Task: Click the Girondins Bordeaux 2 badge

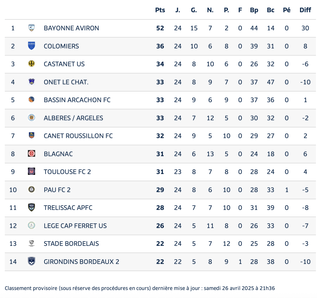Action: tap(32, 261)
